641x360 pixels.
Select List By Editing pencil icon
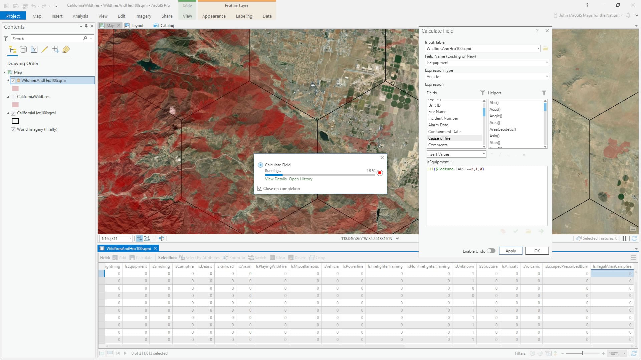click(44, 50)
